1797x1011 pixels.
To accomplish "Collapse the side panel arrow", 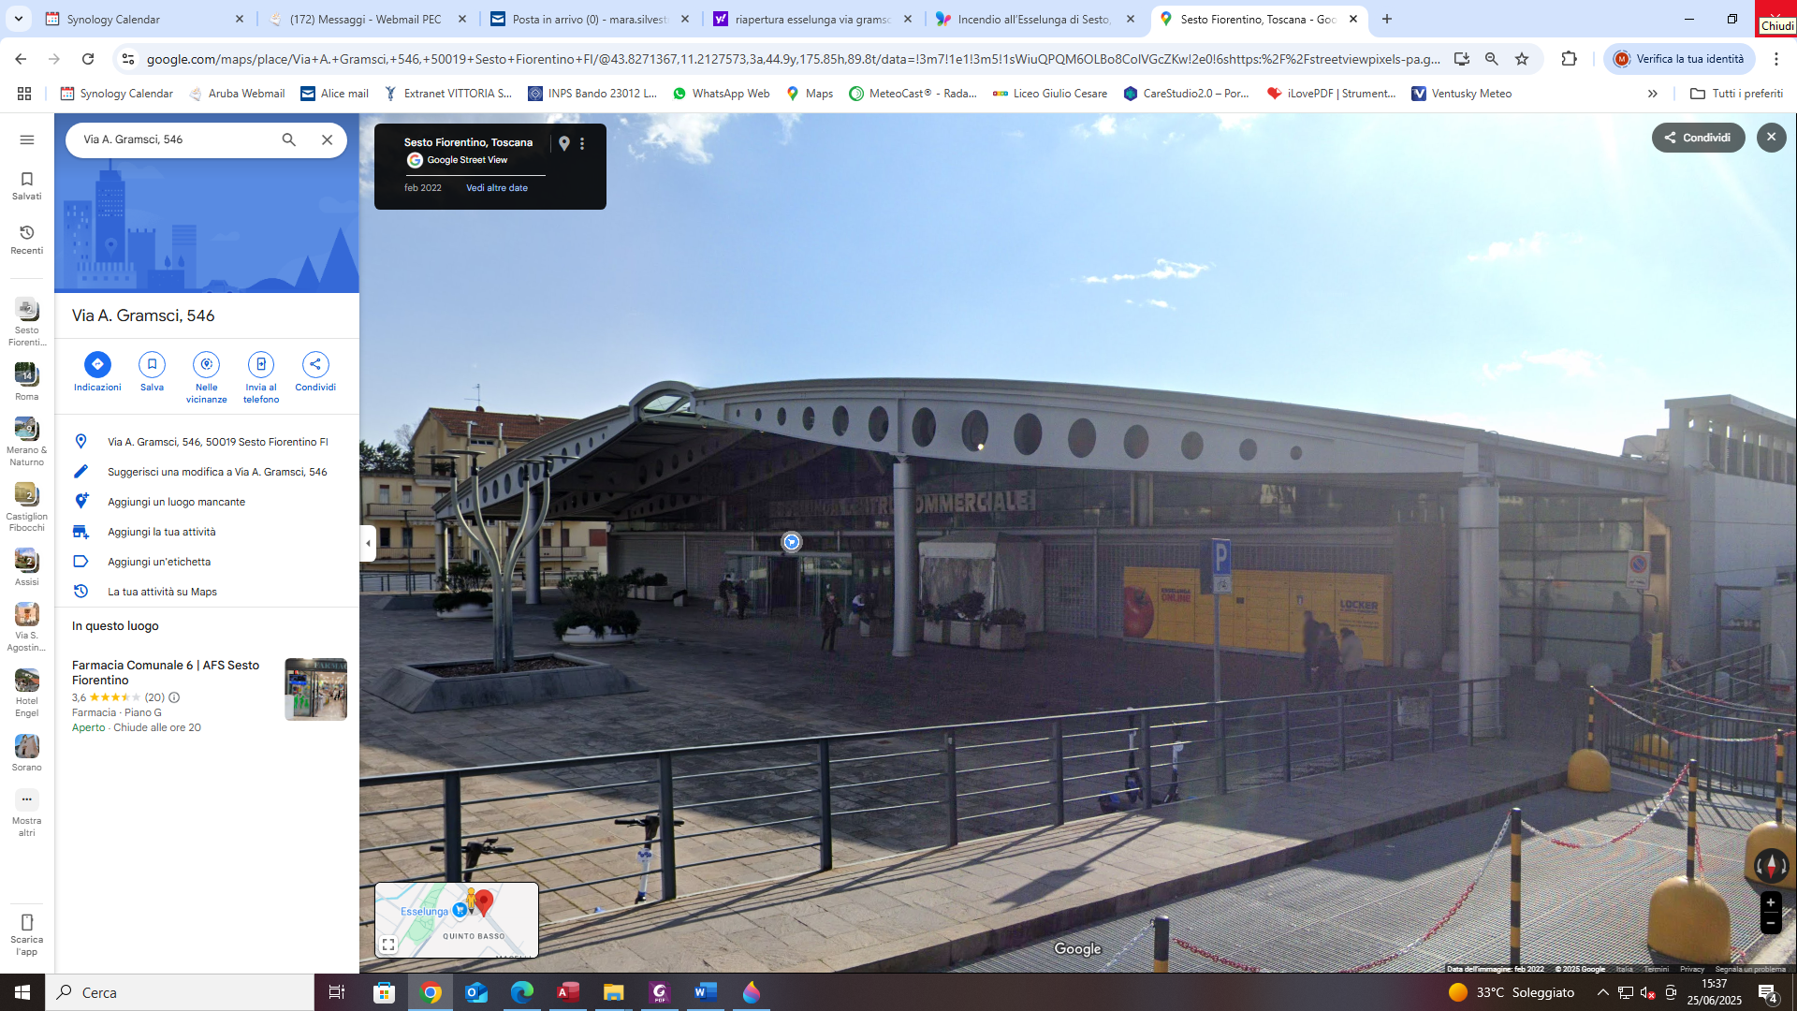I will pos(368,543).
